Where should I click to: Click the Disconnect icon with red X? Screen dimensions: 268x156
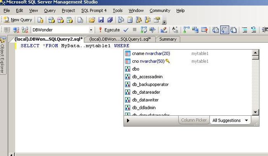(x=16, y=30)
